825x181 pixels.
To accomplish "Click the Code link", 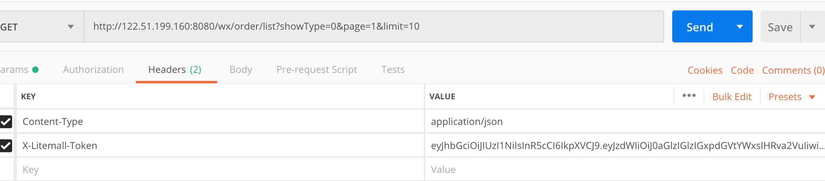I will (742, 70).
